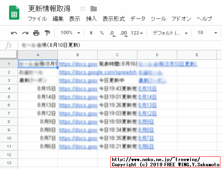Open the ツール menu

158,18
